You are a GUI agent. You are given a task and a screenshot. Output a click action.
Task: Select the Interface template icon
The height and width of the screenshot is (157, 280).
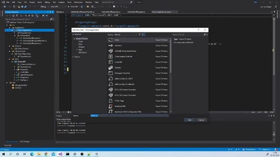111,45
